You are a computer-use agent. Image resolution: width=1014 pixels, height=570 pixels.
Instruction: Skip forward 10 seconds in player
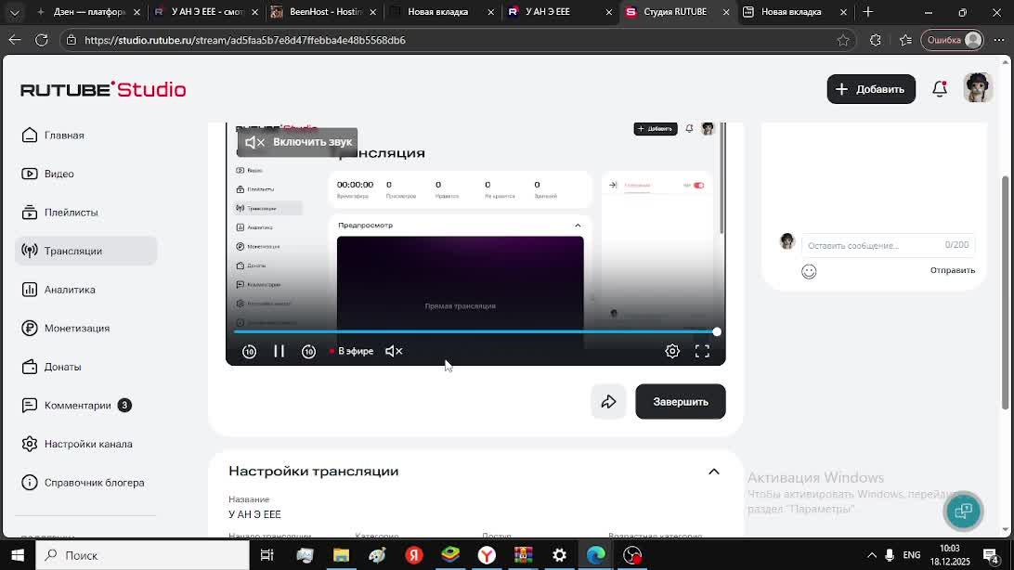(x=309, y=352)
